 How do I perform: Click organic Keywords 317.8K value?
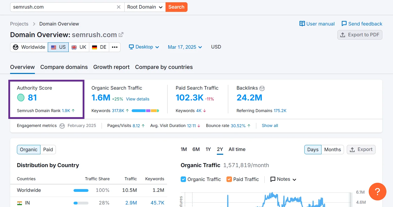[118, 111]
